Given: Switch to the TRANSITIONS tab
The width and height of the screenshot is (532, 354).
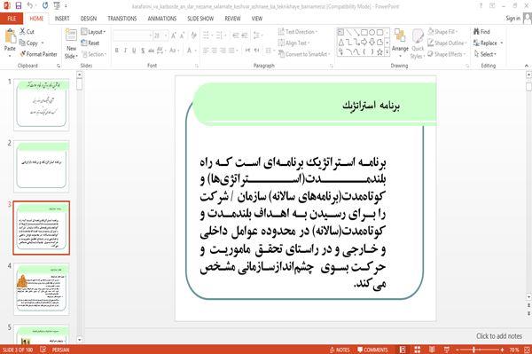Looking at the screenshot, I should [122, 19].
